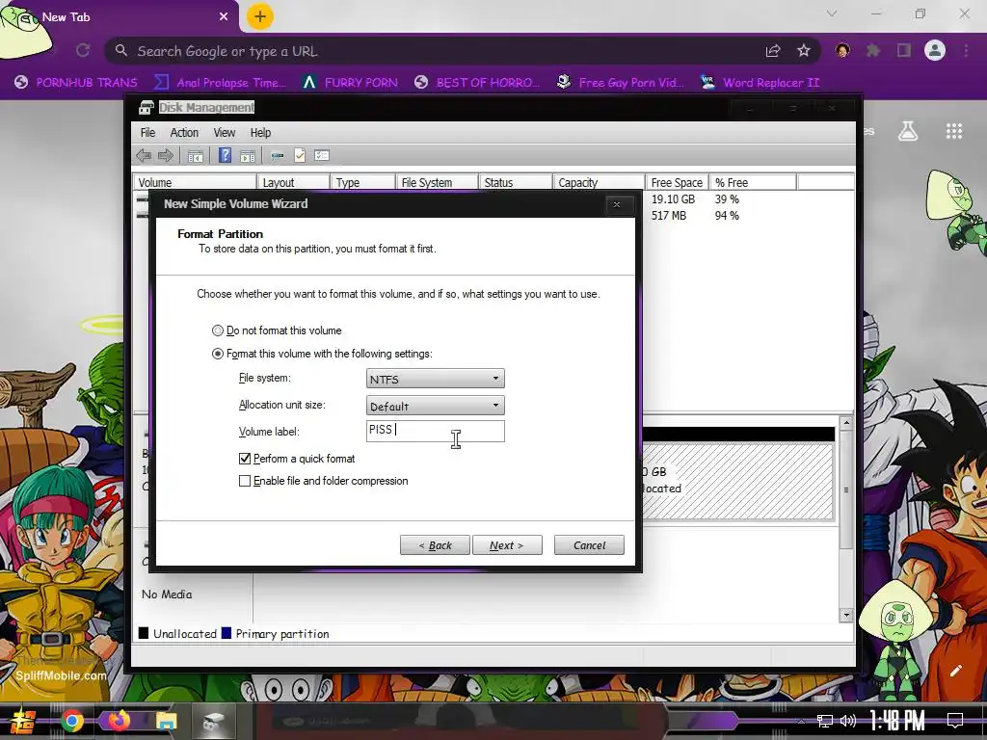The height and width of the screenshot is (740, 987).
Task: Click the Chrome reload page icon
Action: click(x=83, y=50)
